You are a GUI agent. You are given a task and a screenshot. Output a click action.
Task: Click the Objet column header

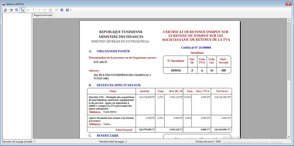tap(113, 91)
